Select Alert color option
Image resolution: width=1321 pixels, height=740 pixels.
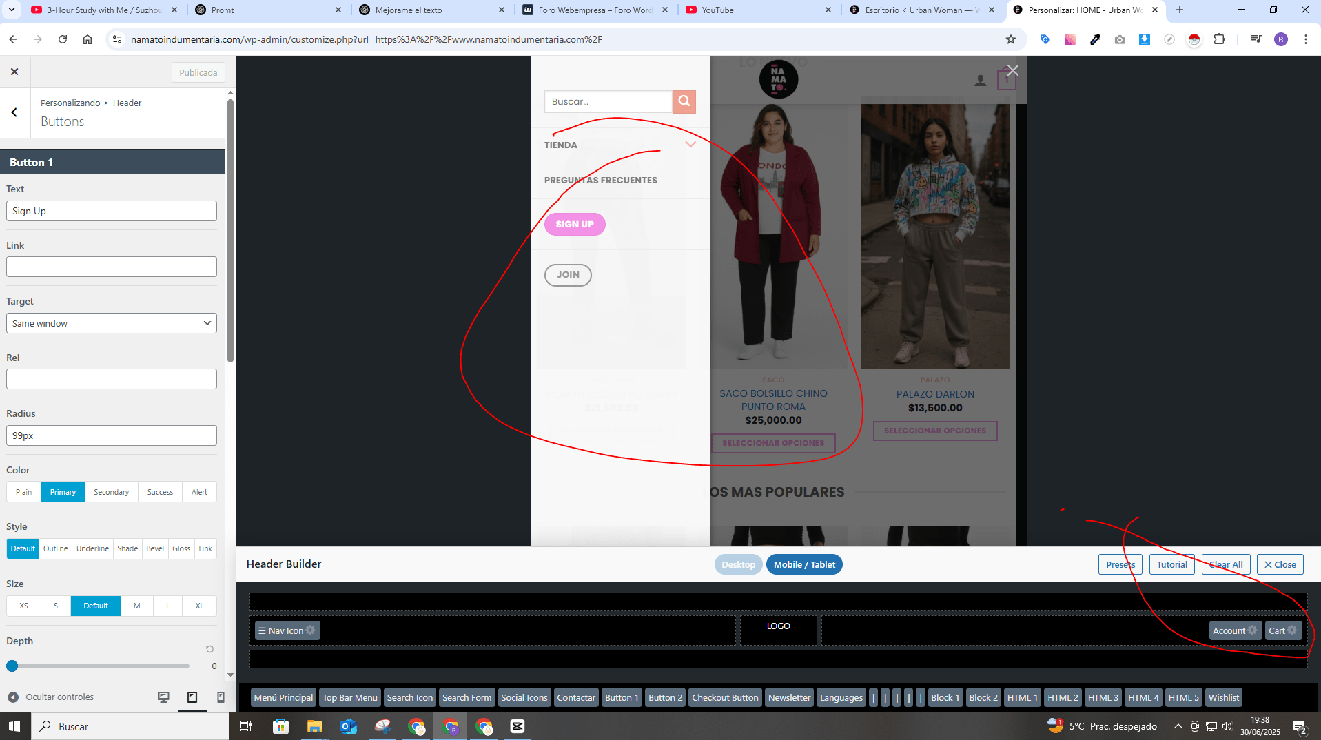199,492
